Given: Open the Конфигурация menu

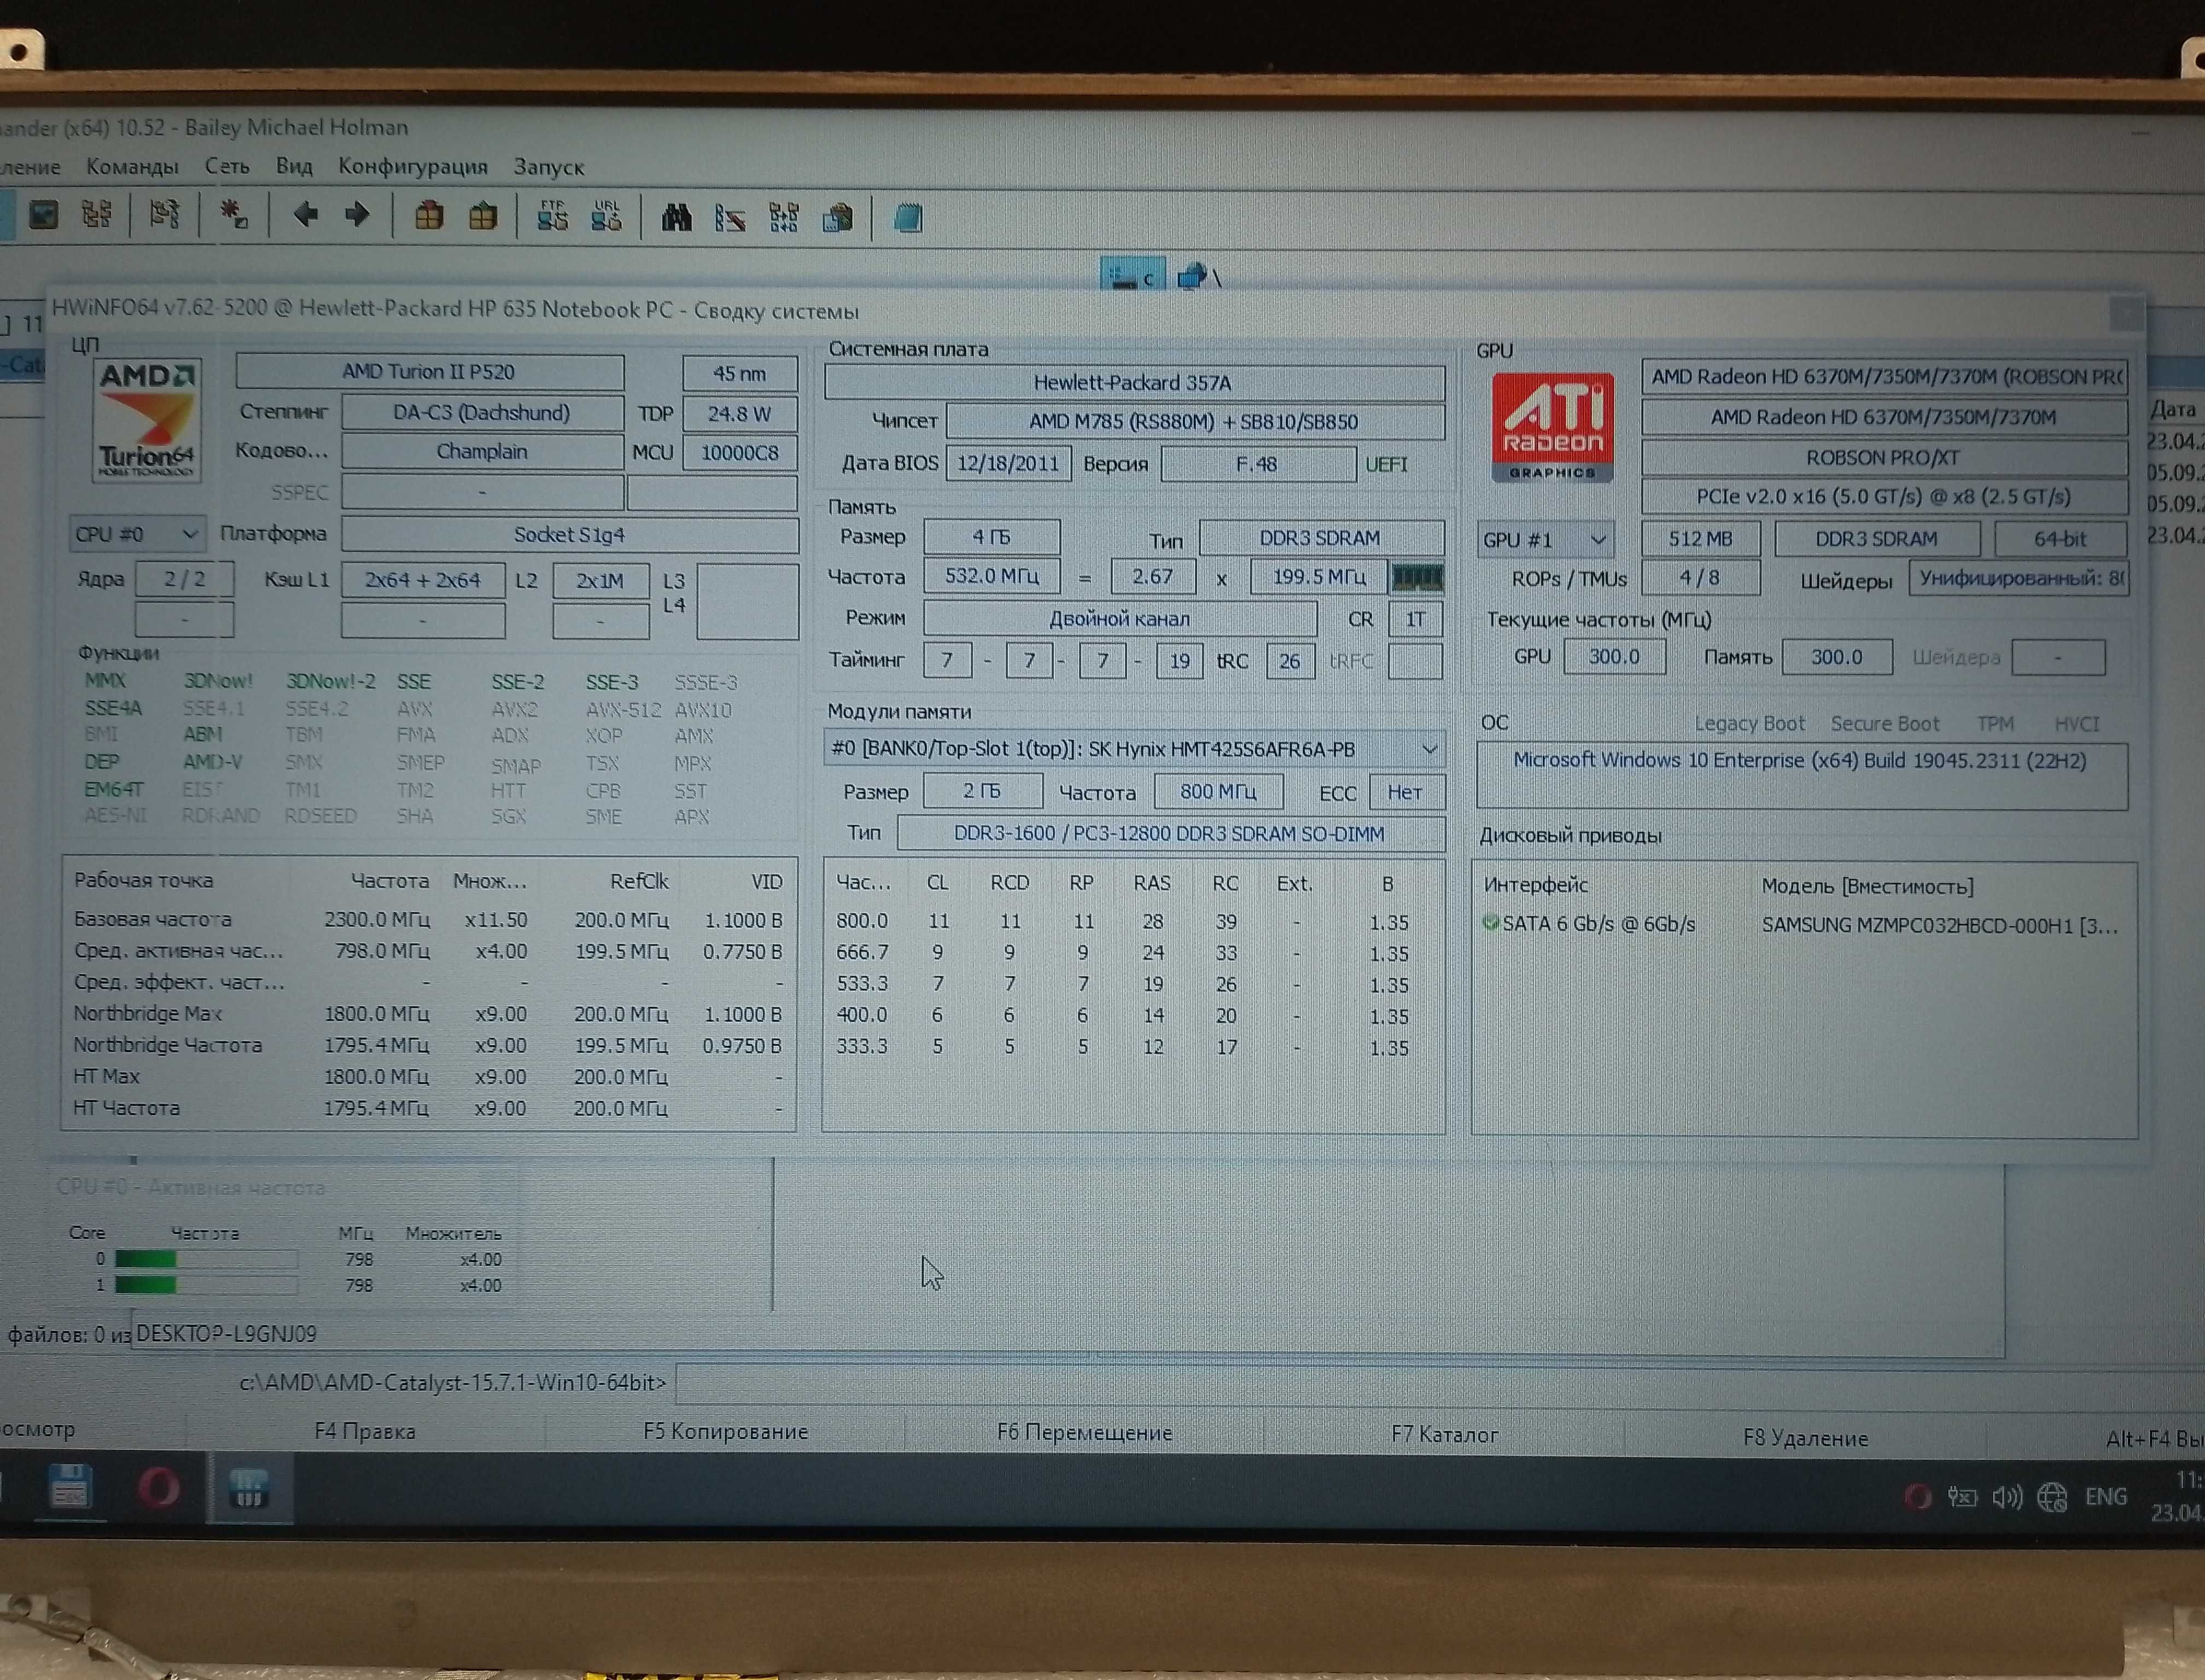Looking at the screenshot, I should pyautogui.click(x=412, y=166).
